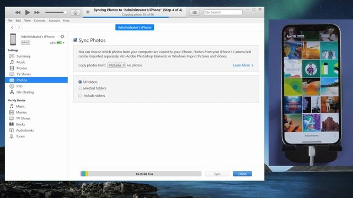This screenshot has height=198, width=353.
Task: Open the Copy photos from Pictures dropdown
Action: click(x=116, y=65)
